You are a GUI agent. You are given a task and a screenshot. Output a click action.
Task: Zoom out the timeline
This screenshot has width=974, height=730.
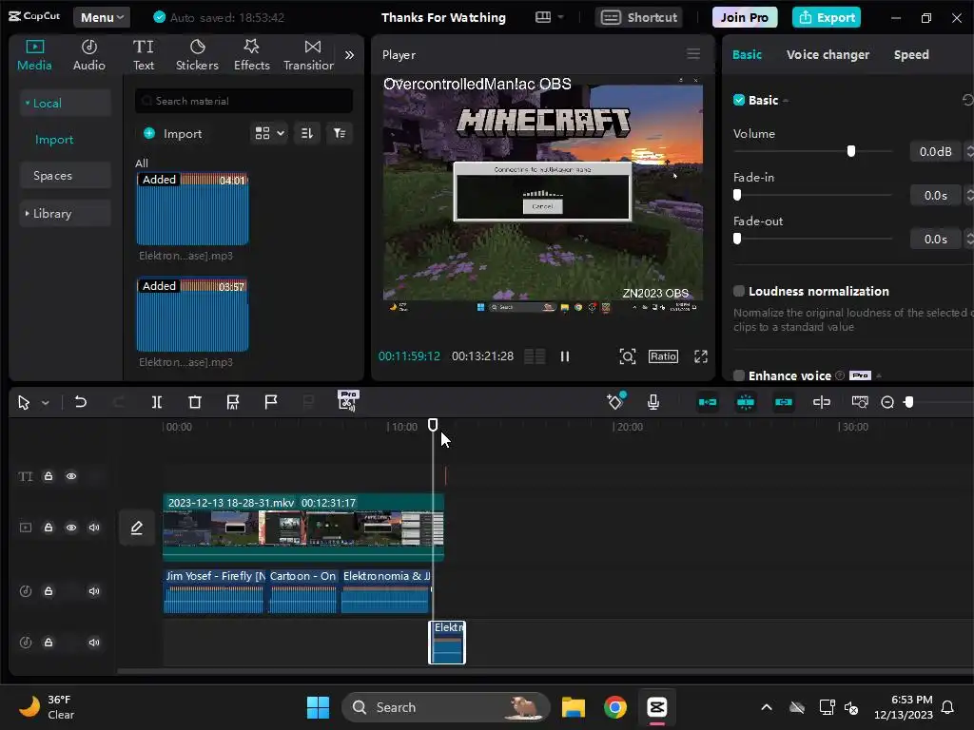click(887, 403)
